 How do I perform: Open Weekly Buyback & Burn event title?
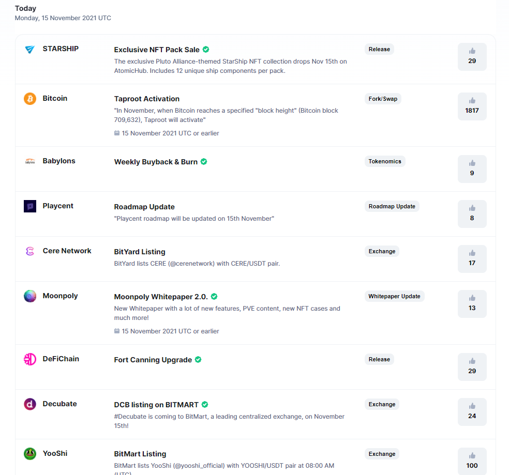156,162
